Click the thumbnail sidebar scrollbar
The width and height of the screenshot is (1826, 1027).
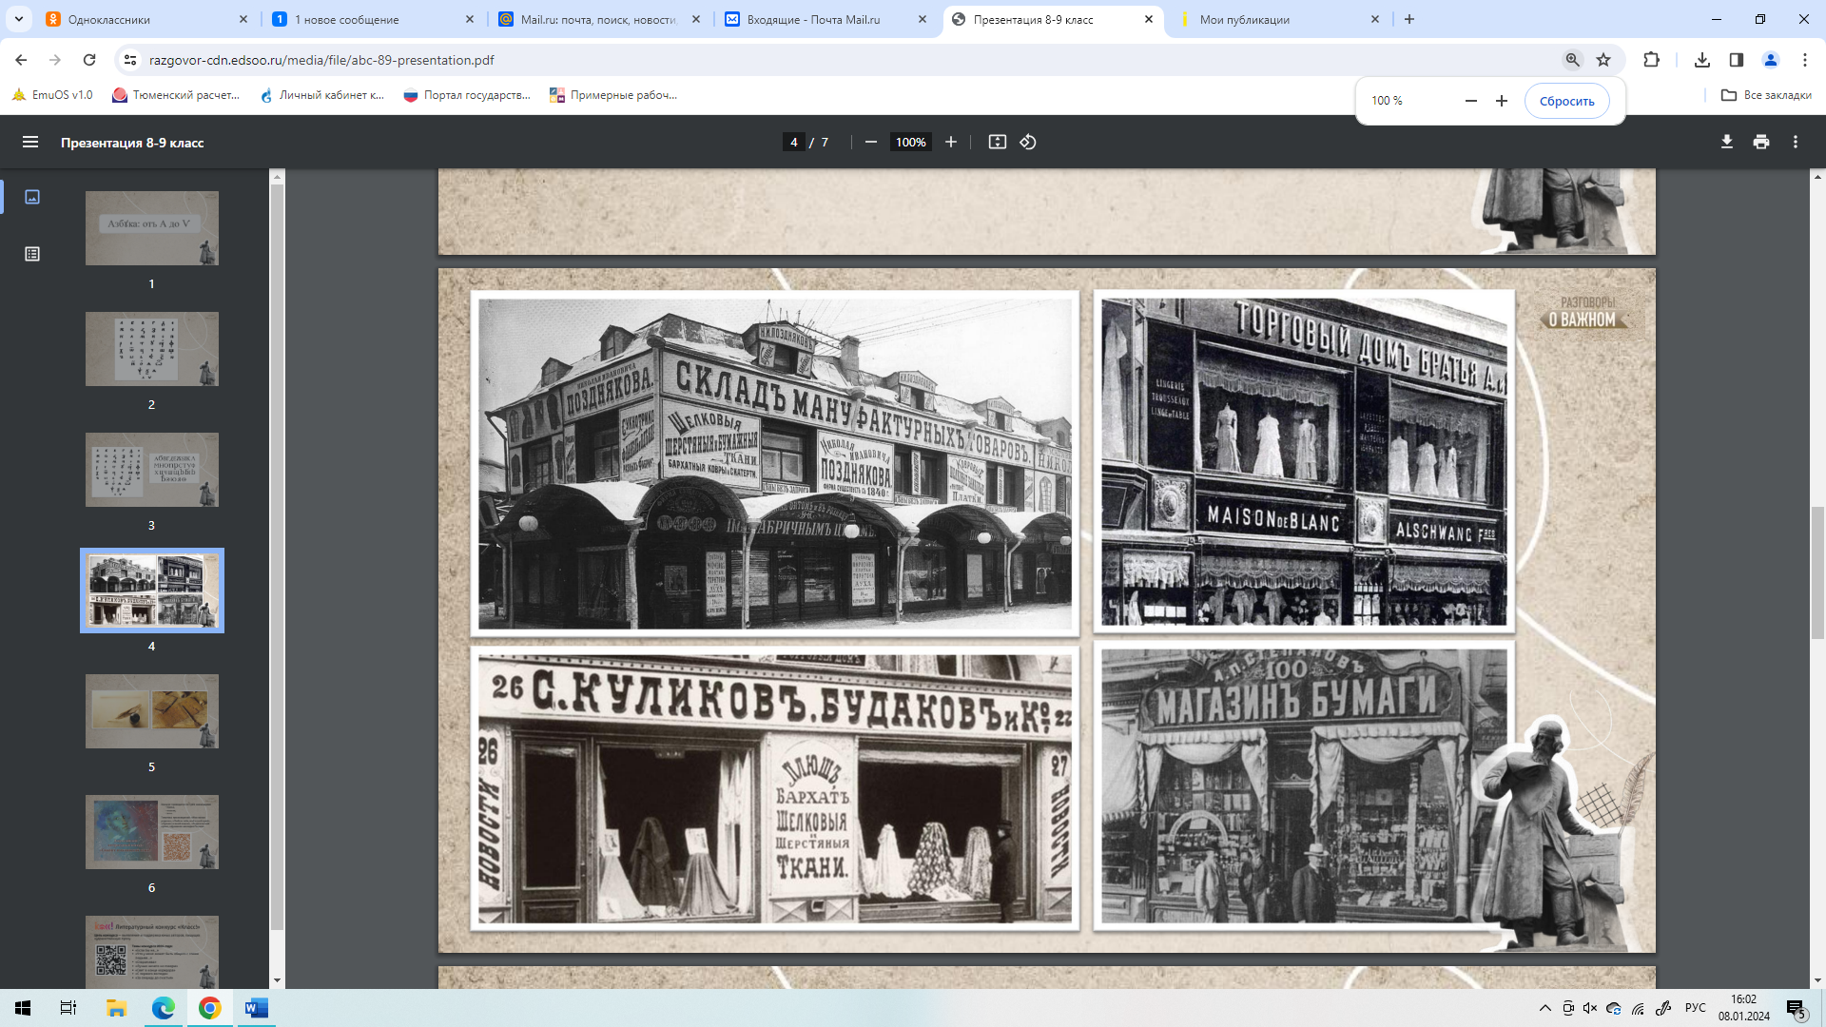(x=277, y=556)
